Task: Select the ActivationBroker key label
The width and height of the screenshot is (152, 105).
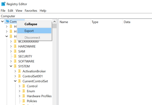Action: (34, 71)
